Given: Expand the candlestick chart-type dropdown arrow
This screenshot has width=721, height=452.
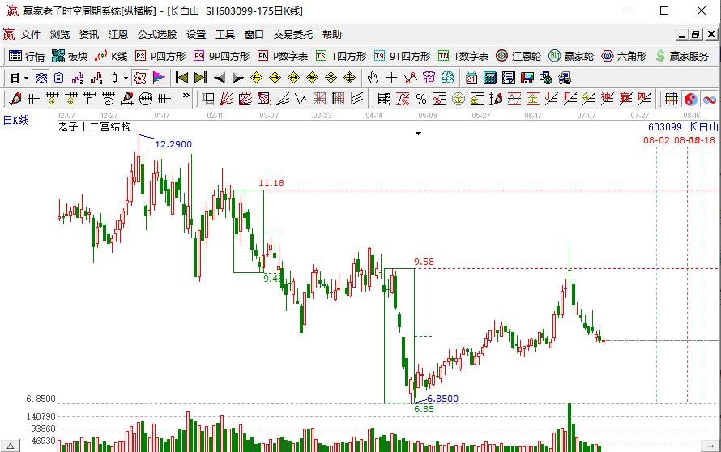Looking at the screenshot, I should tap(126, 79).
